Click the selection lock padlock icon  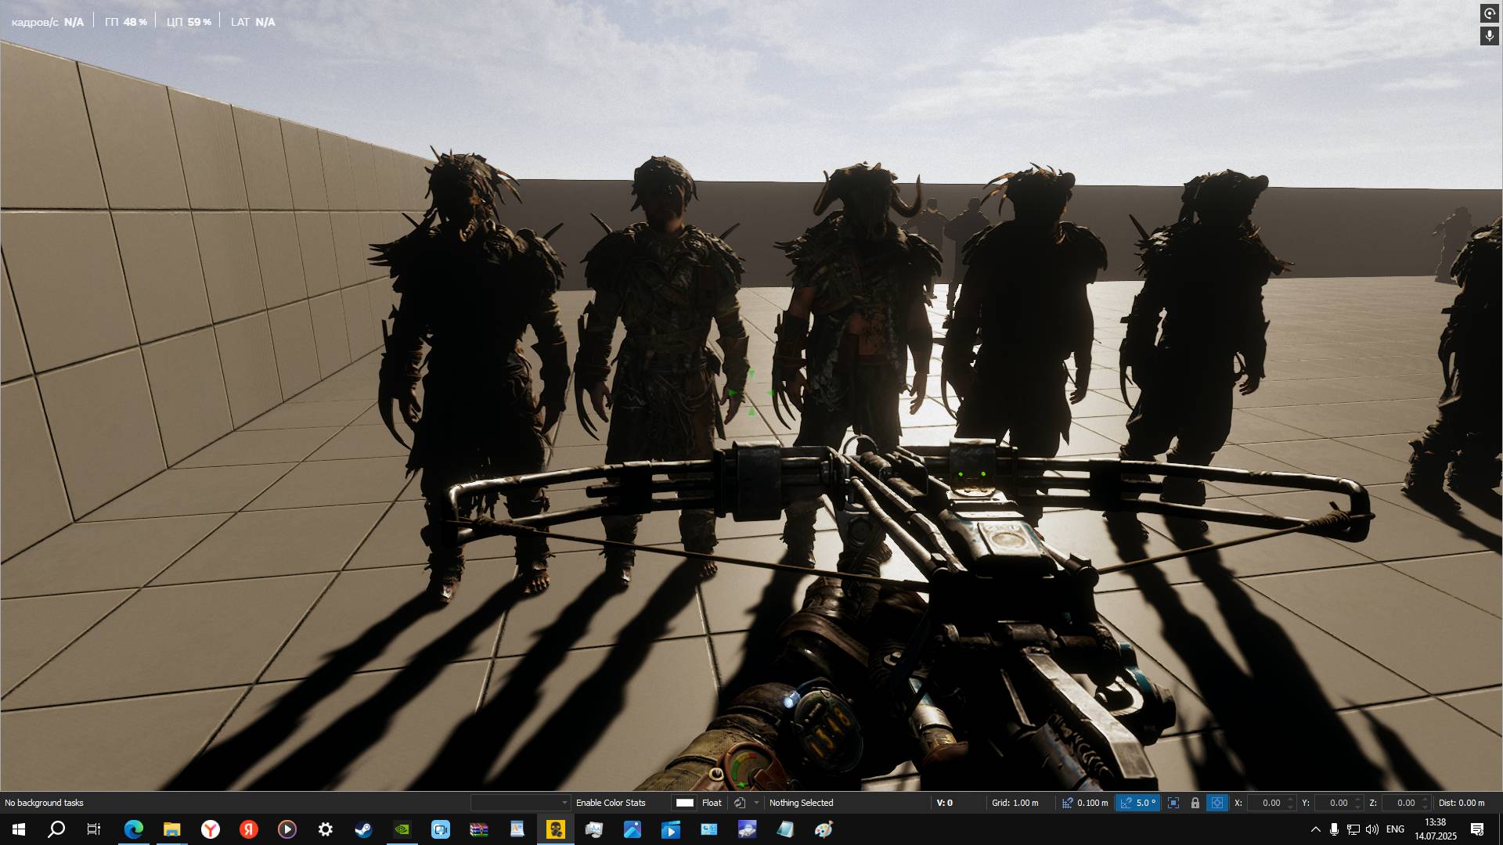pyautogui.click(x=1195, y=803)
